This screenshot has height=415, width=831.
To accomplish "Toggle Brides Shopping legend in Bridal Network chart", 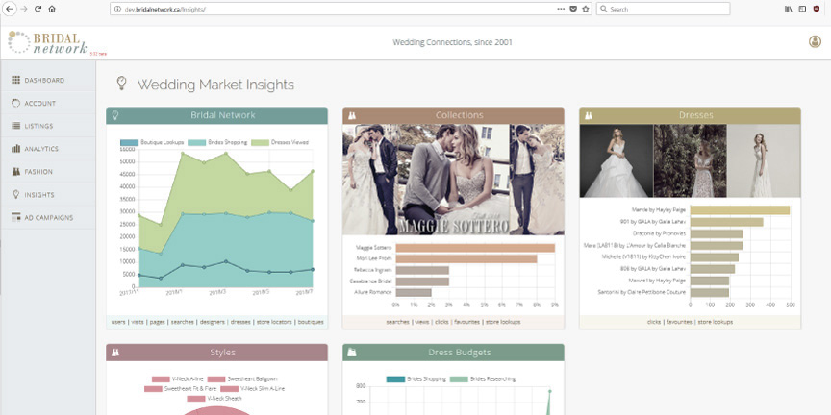I will tap(217, 142).
